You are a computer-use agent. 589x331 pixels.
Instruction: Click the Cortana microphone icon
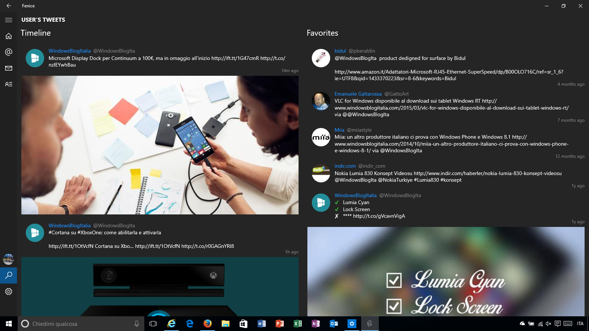coord(137,324)
